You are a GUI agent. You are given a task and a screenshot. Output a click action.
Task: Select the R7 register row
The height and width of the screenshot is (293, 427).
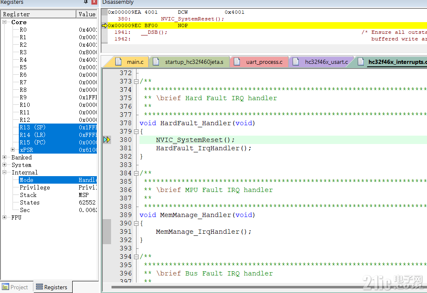(x=58, y=82)
